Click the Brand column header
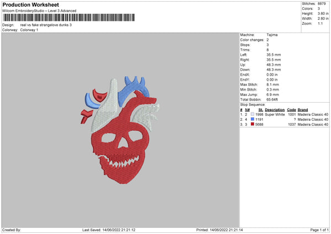Screen dimensions: 331x234 click(x=303, y=110)
